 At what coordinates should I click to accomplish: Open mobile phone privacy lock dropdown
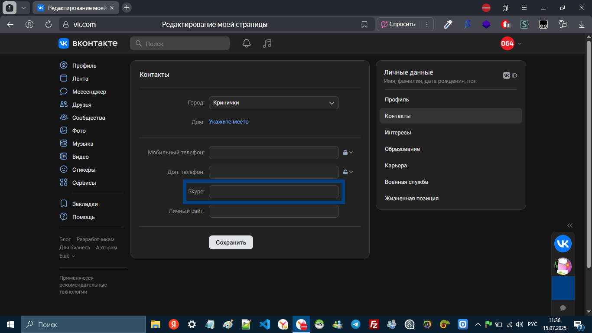(x=348, y=152)
